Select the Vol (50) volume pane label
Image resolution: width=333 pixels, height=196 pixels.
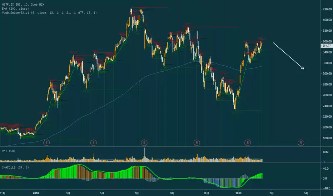point(9,151)
